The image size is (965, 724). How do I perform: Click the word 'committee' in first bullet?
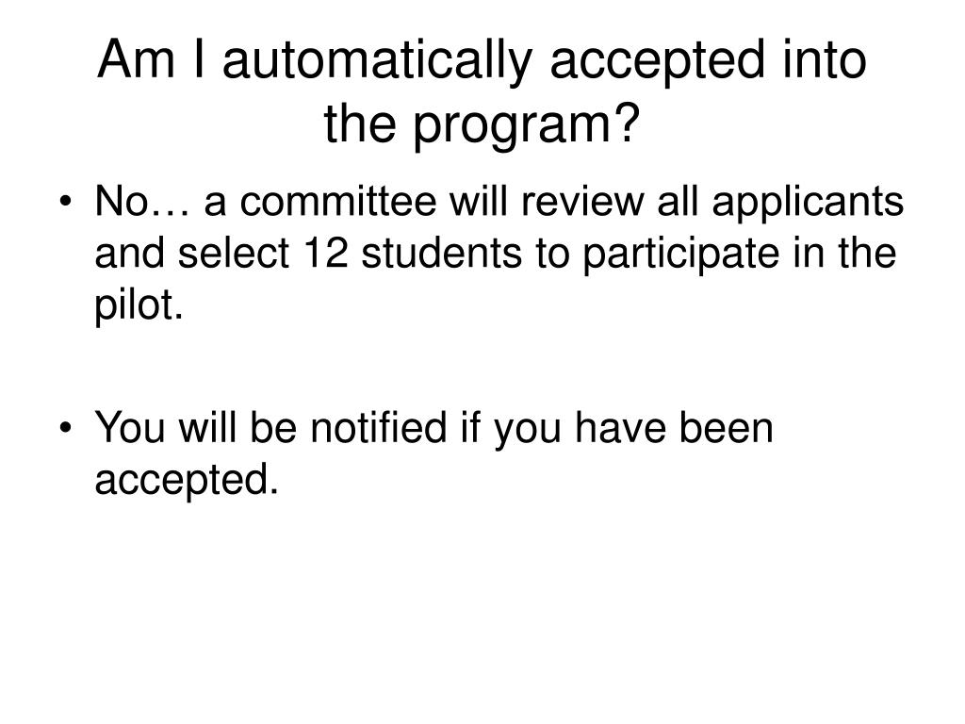pyautogui.click(x=338, y=202)
